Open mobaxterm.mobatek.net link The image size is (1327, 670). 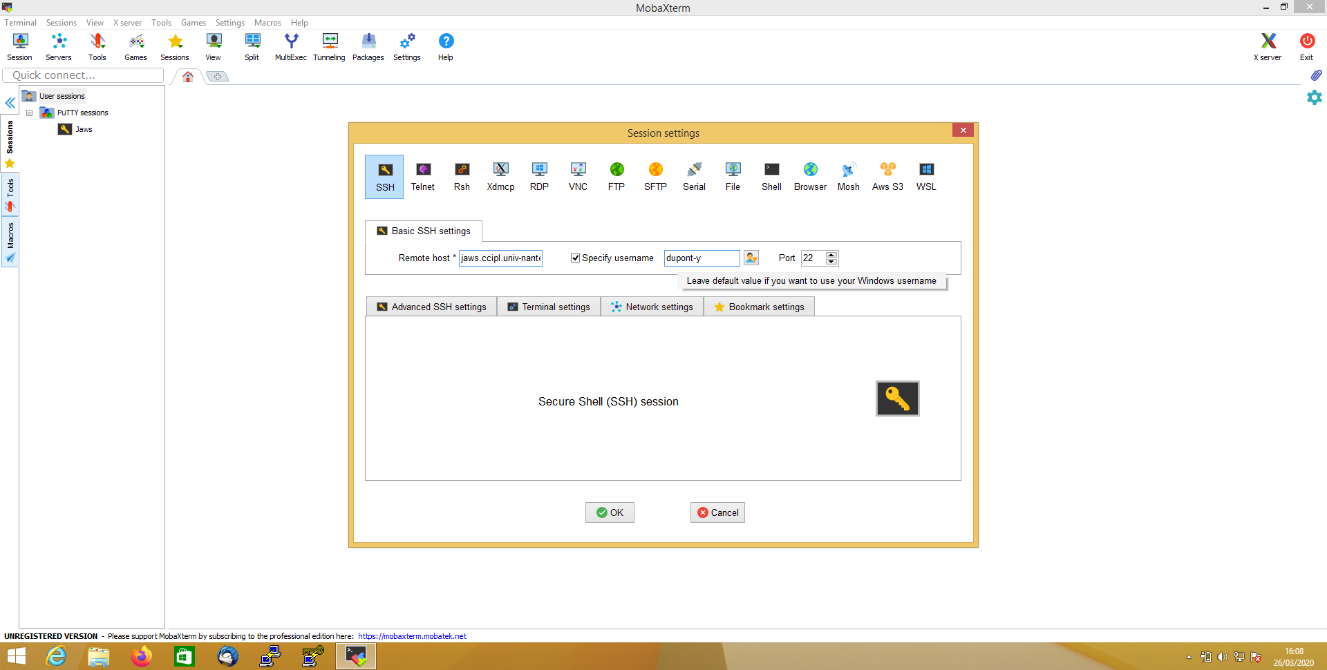(x=412, y=636)
